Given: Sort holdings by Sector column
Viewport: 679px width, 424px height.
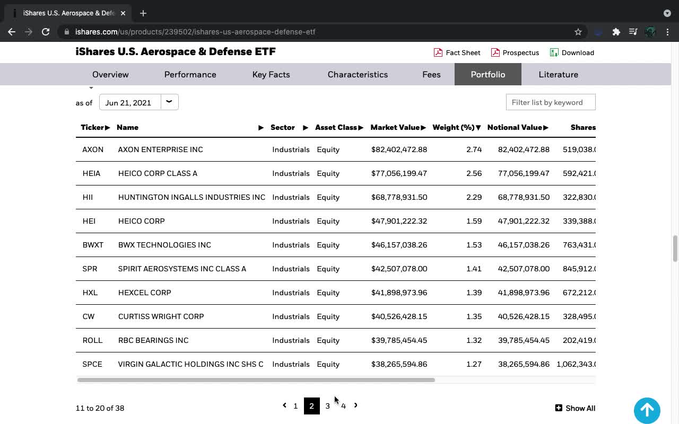Looking at the screenshot, I should (x=289, y=127).
